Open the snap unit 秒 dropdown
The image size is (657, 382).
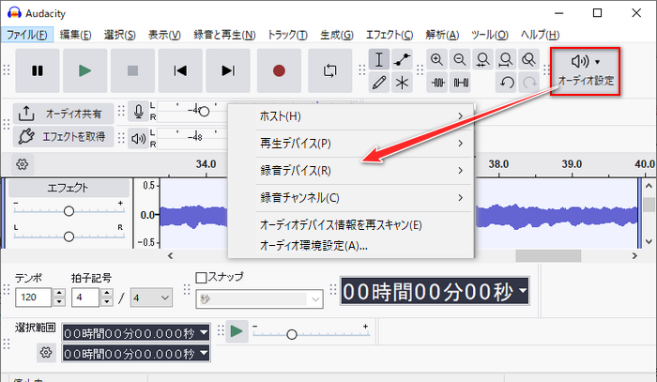pyautogui.click(x=259, y=299)
